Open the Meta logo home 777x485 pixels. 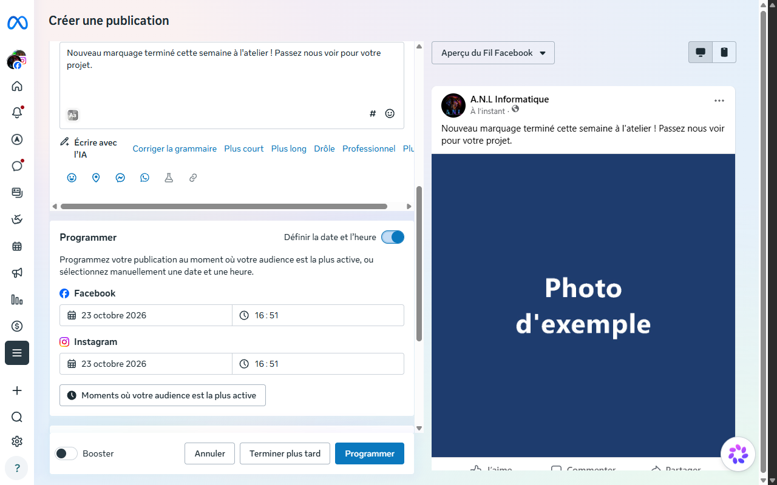17,23
